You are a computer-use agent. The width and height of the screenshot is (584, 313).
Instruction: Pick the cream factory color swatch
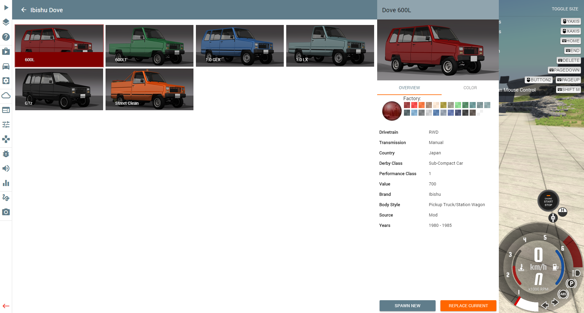click(x=436, y=105)
